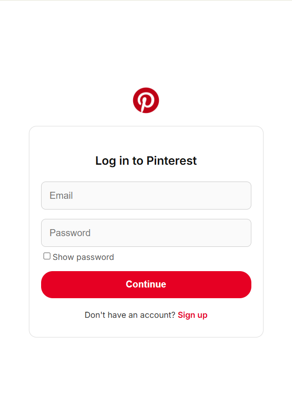
Task: Click the red "Sign up" text
Action: click(192, 315)
